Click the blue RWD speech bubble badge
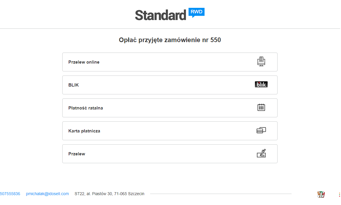Screen dimensions: 341x205 tap(197, 12)
